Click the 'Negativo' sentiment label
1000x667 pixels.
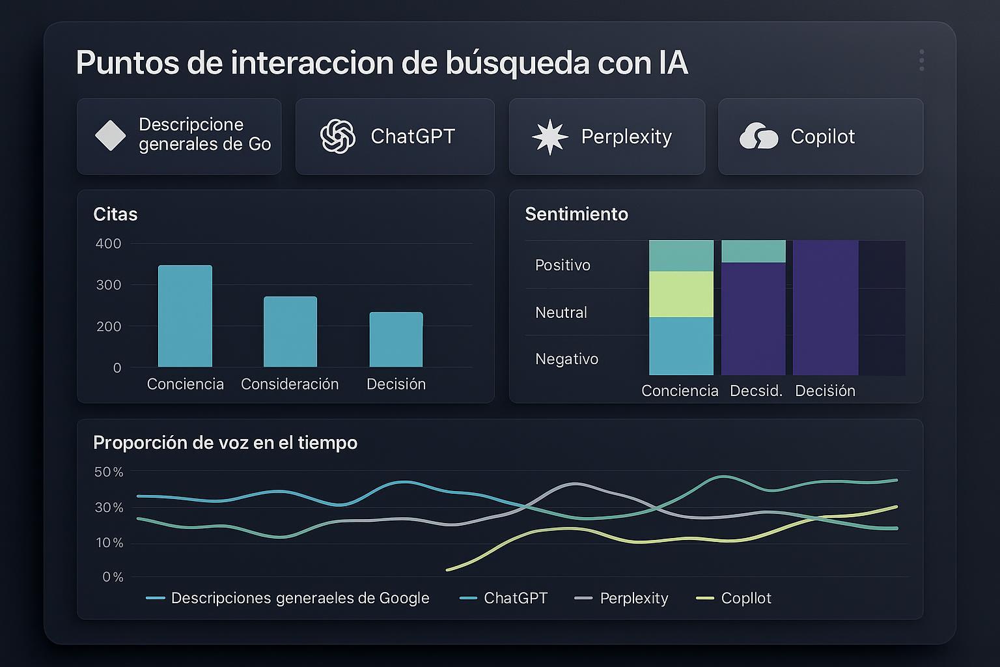tap(566, 359)
